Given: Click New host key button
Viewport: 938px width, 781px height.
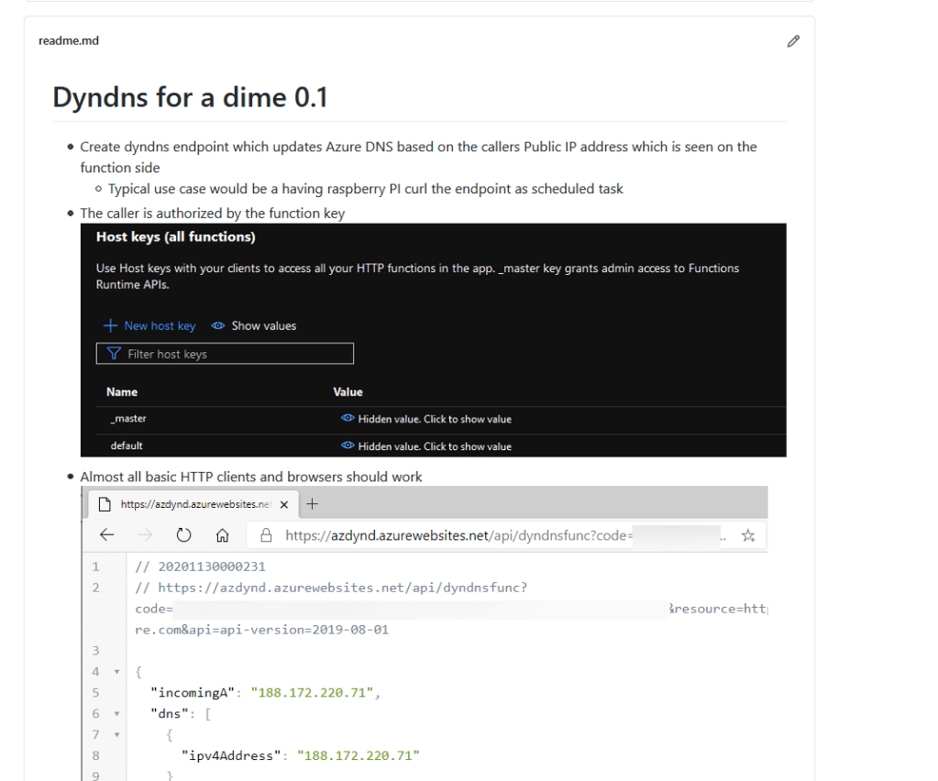Looking at the screenshot, I should (149, 325).
